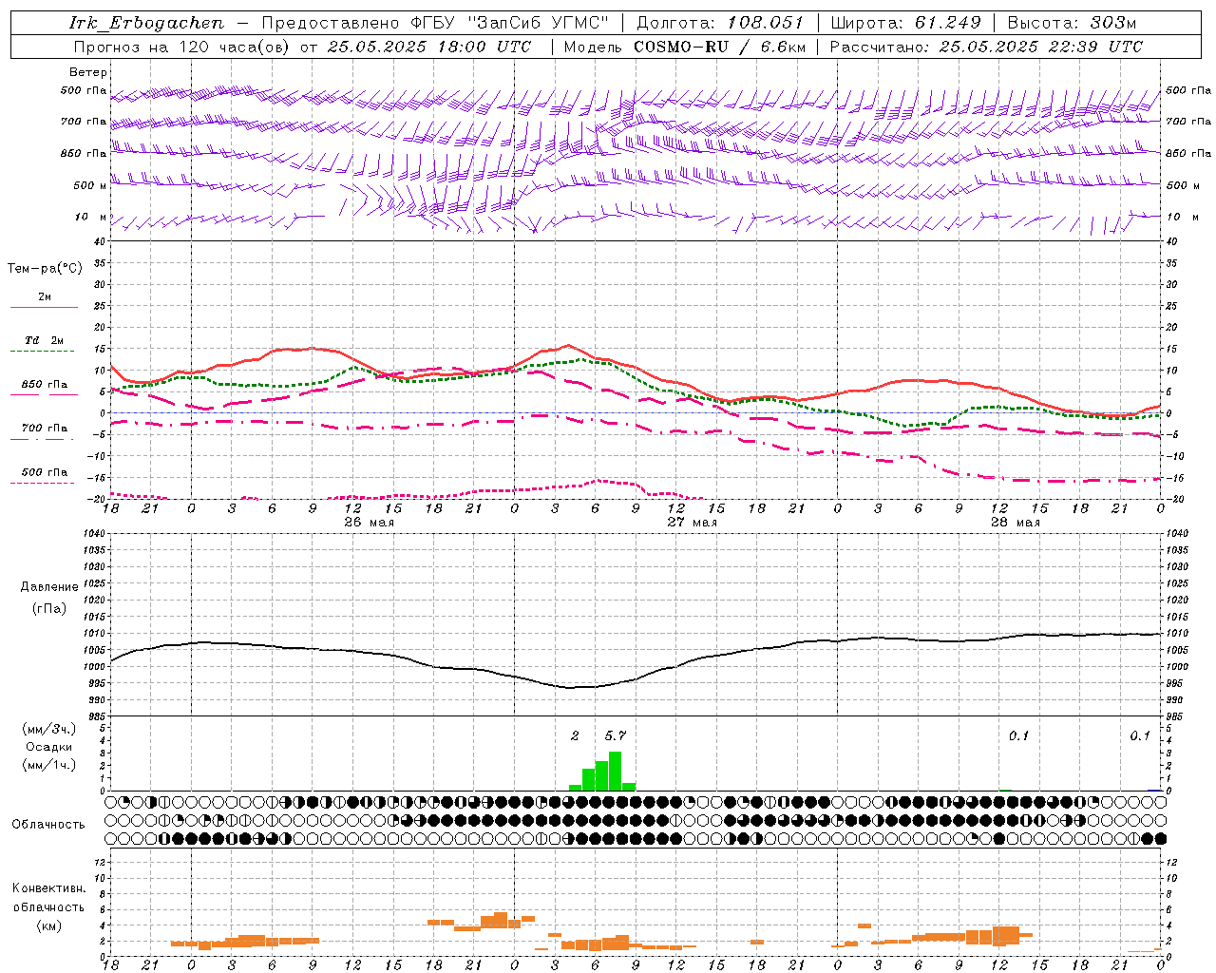Click the Конвективн. label of convective cloud panel
The height and width of the screenshot is (973, 1216).
[x=48, y=888]
